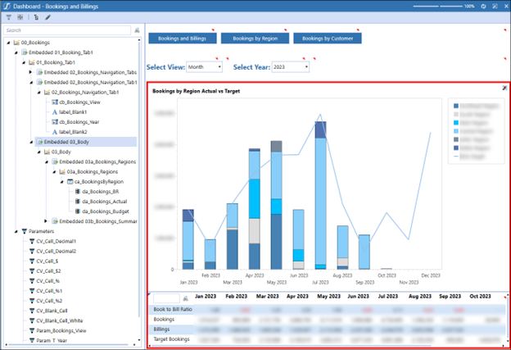
Task: Click the Billings row header in the grid
Action: [x=161, y=330]
